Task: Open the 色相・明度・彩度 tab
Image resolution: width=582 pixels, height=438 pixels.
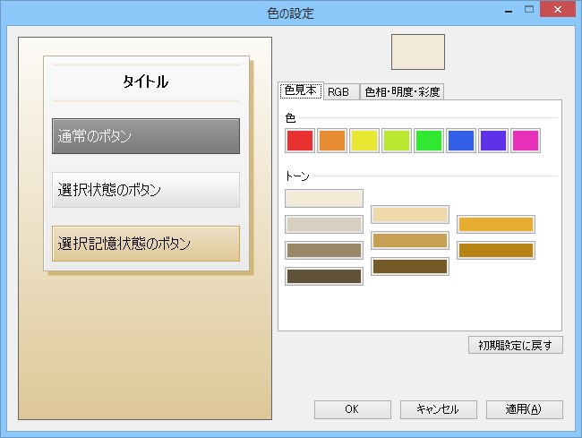Action: tap(402, 92)
